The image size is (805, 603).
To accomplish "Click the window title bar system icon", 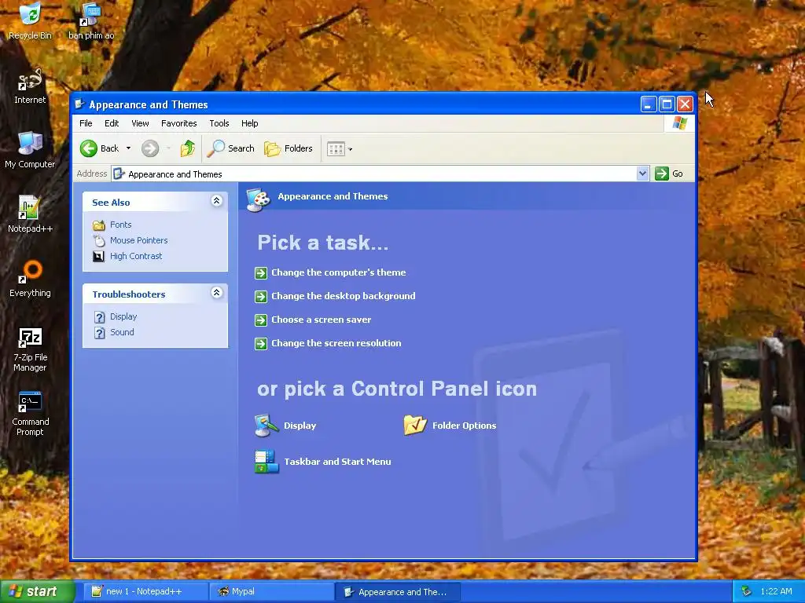I will pyautogui.click(x=79, y=104).
